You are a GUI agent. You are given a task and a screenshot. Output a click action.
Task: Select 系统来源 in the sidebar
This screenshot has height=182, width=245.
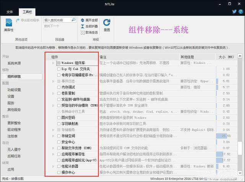click(x=14, y=63)
